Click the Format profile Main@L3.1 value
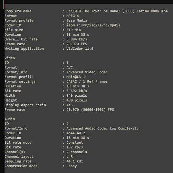This screenshot has height=173, width=173. point(76,77)
